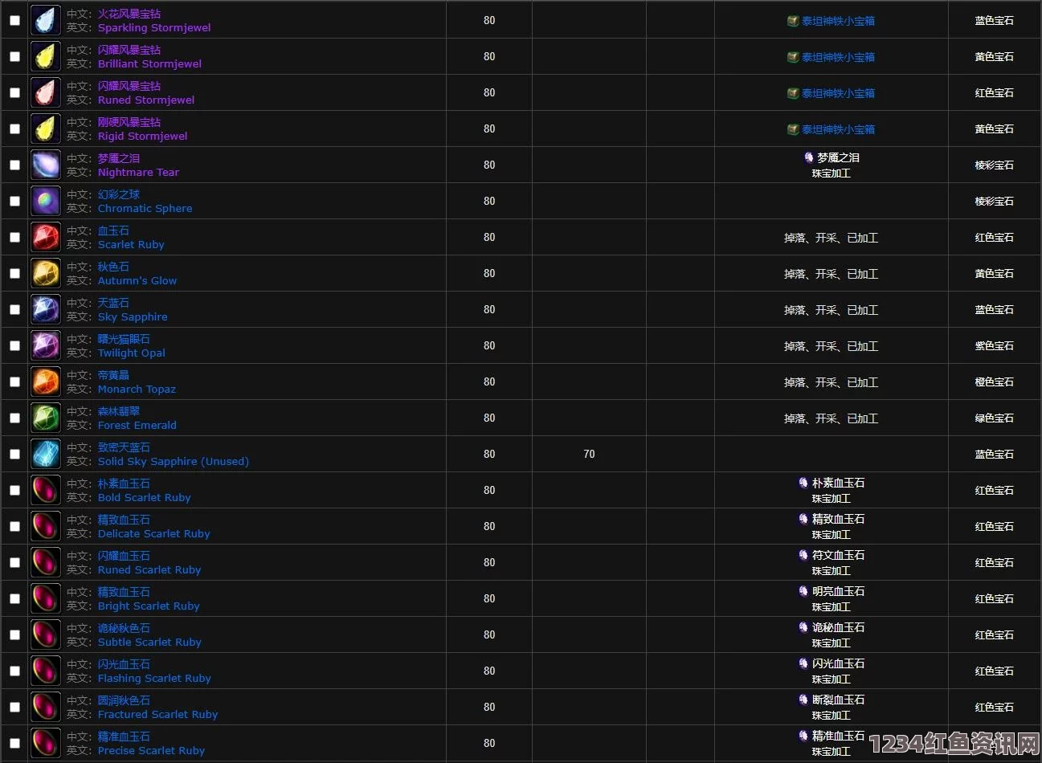Viewport: 1042px width, 763px height.
Task: Select the Nightmare Tear row checkbox
Action: click(14, 165)
